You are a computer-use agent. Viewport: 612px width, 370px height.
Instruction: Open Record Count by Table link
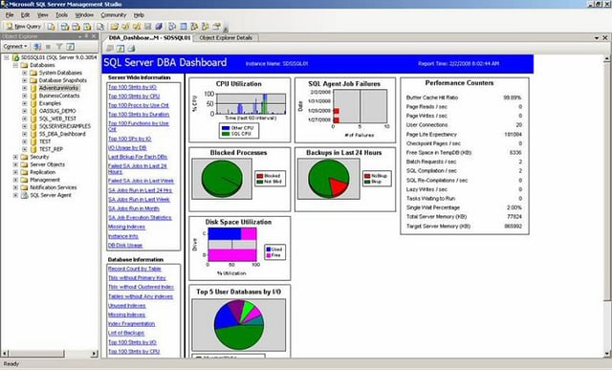(134, 269)
